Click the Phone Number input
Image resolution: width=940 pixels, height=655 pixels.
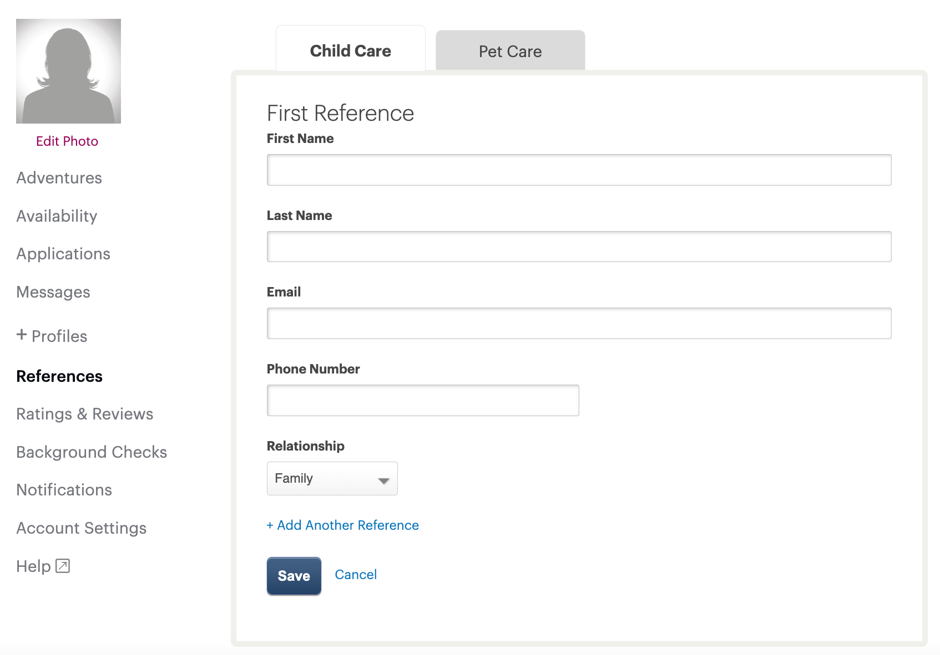(423, 400)
